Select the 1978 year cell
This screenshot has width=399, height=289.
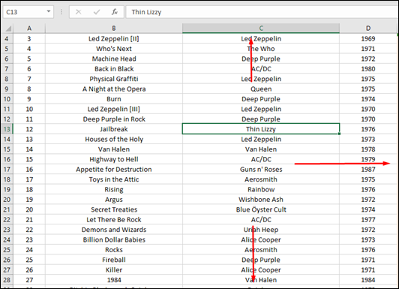click(x=368, y=149)
